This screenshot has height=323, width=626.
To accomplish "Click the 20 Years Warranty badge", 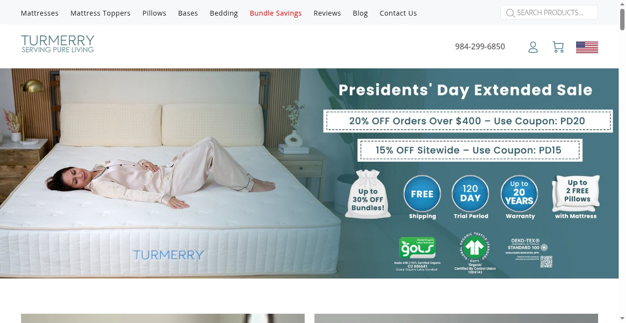I will 519,197.
